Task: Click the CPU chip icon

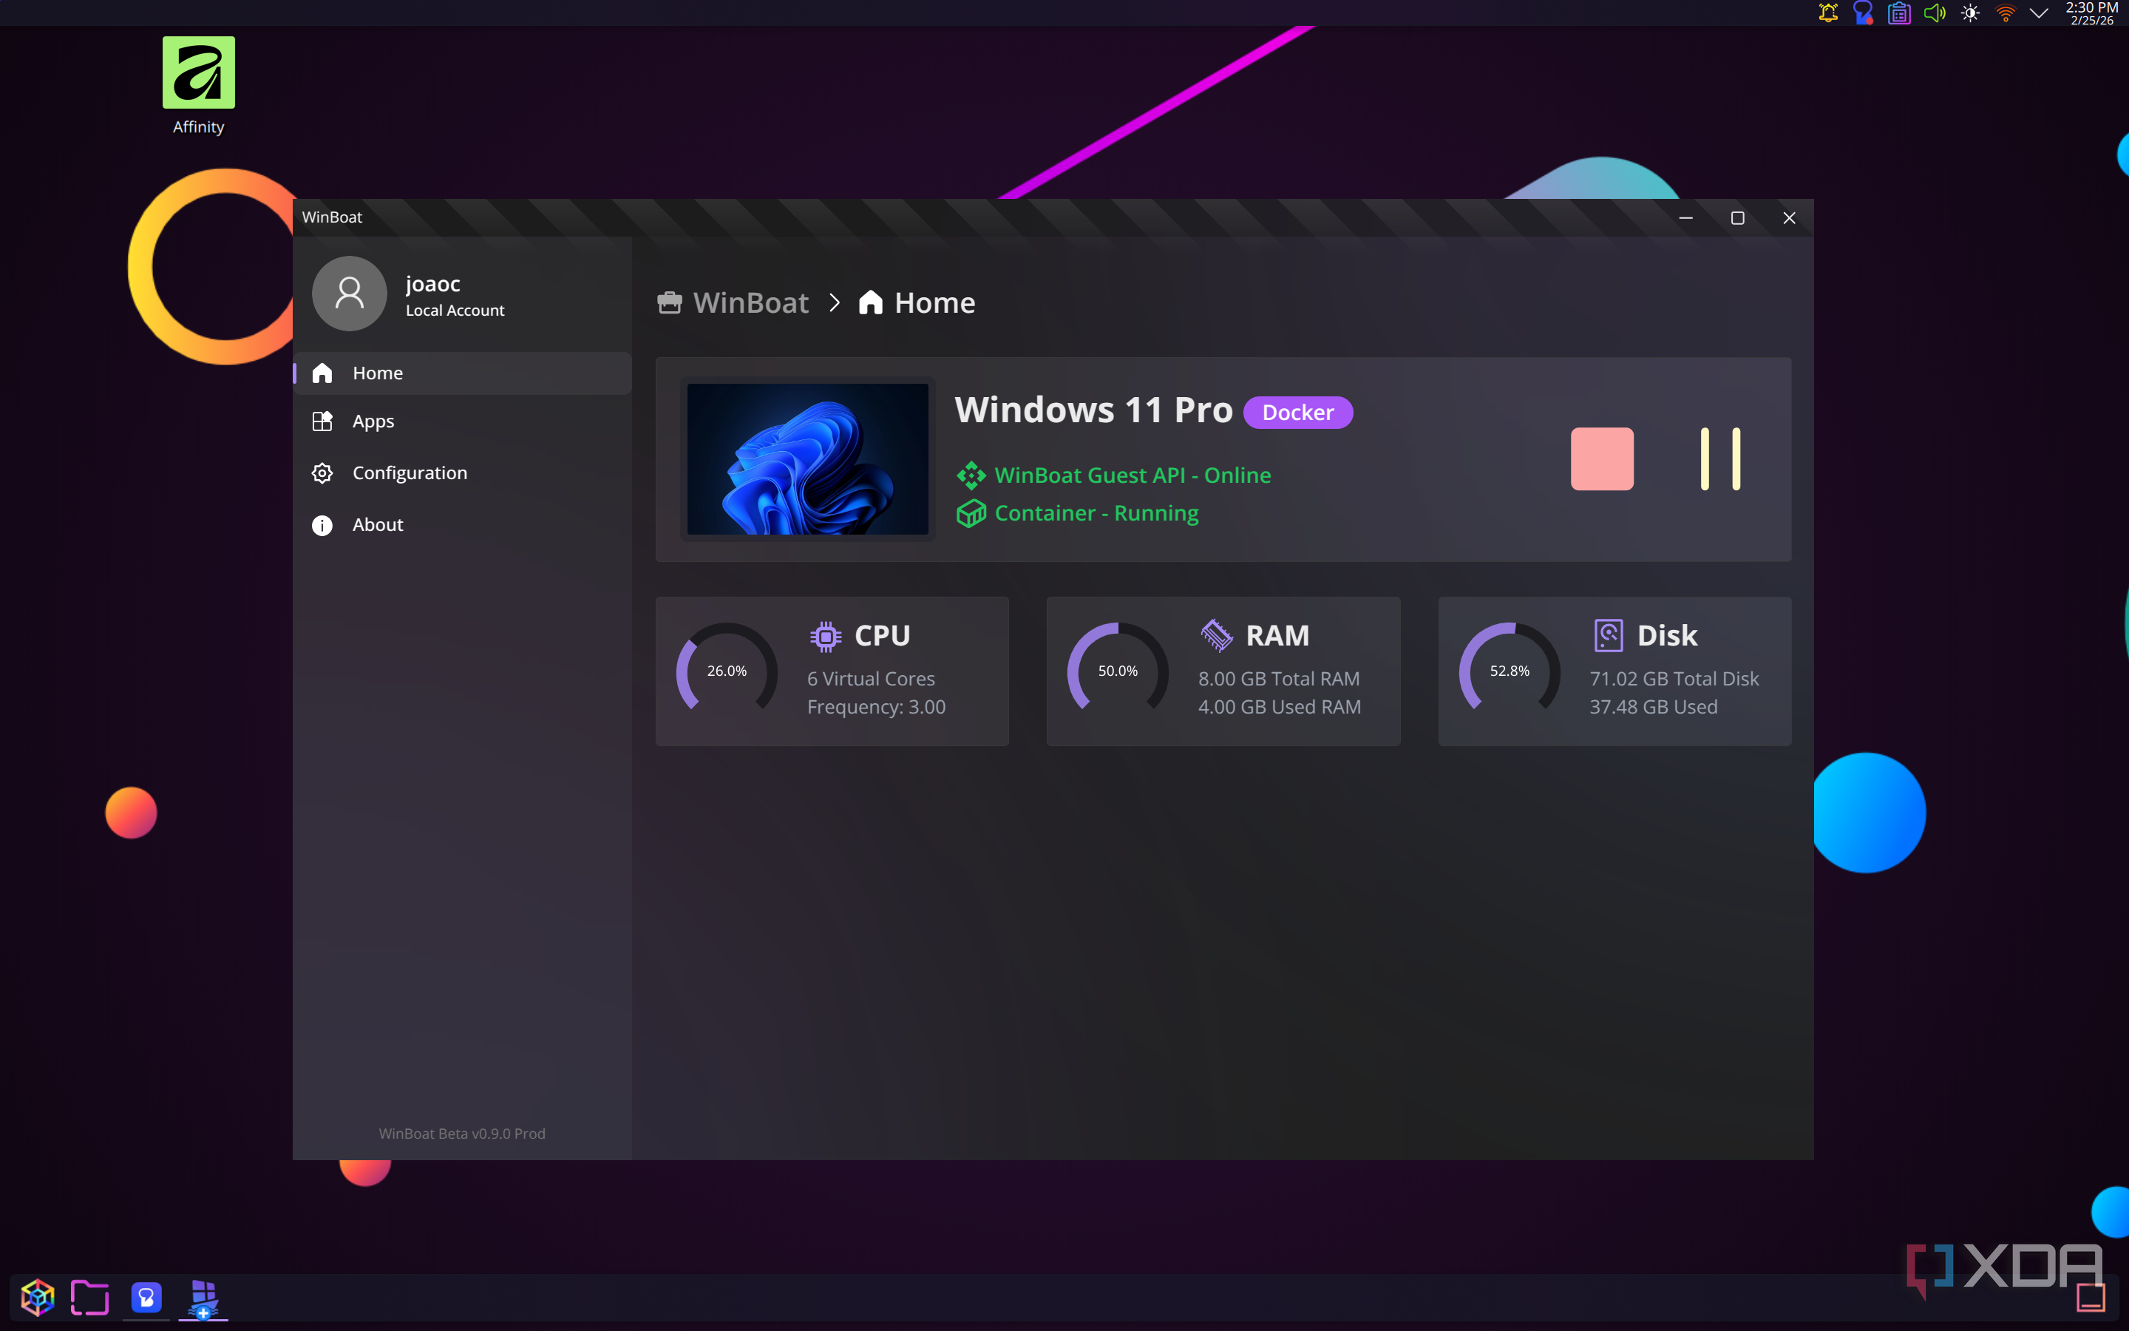Action: [x=825, y=636]
